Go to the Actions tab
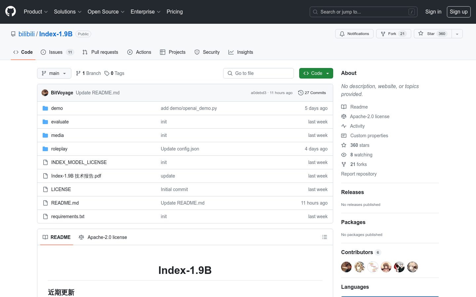476x297 pixels. tap(139, 52)
